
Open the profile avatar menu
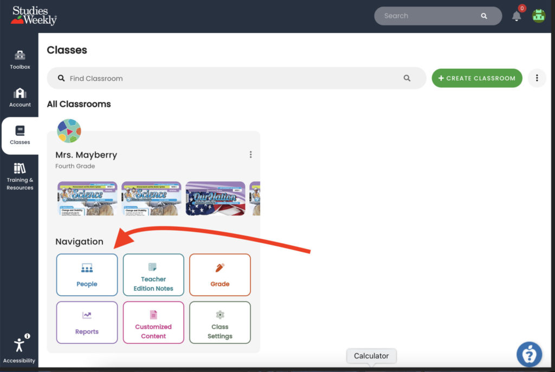(538, 16)
